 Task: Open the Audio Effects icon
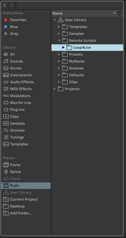tap(6, 82)
